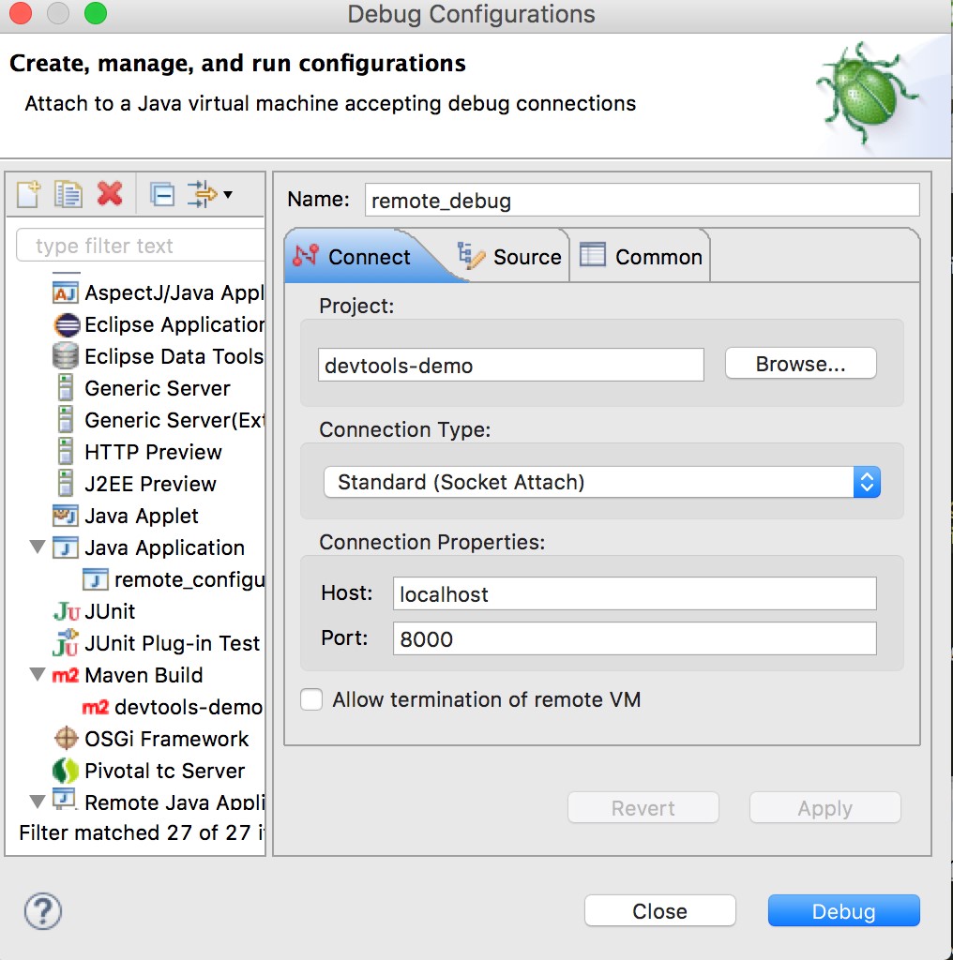This screenshot has width=953, height=960.
Task: Select OSGi Framework in the tree
Action: (167, 739)
